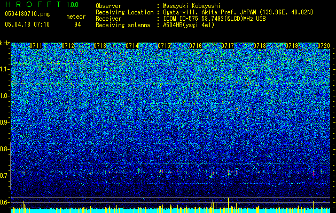Image resolution: width=336 pixels, height=213 pixels.
Task: Click the 0.9 kHz axis label
Action: coord(4,122)
